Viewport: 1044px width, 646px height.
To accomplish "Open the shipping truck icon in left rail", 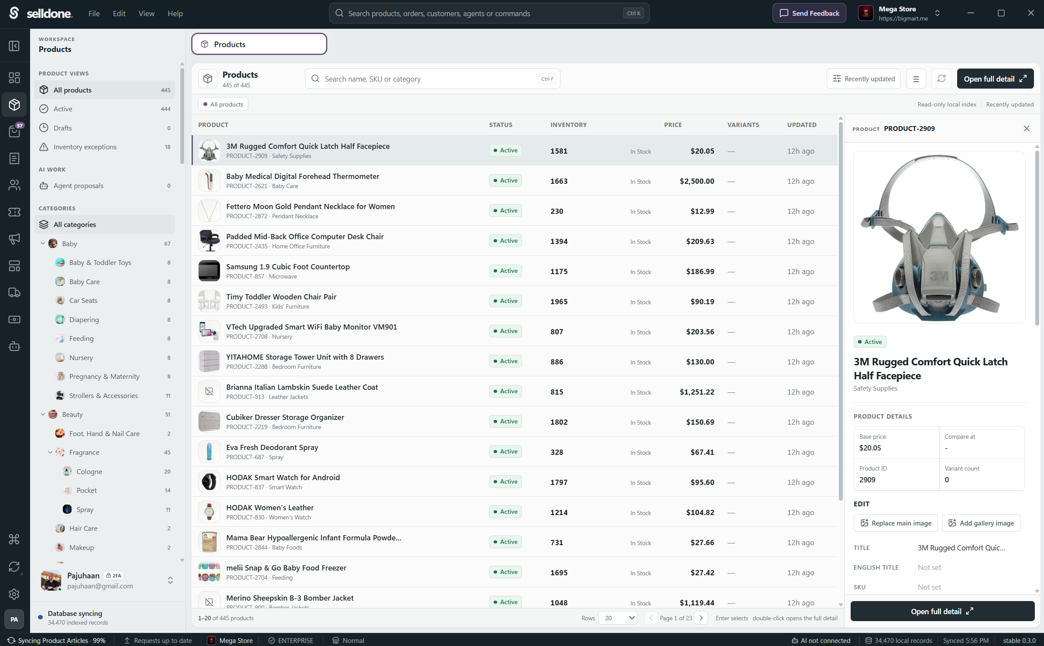I will pyautogui.click(x=14, y=292).
